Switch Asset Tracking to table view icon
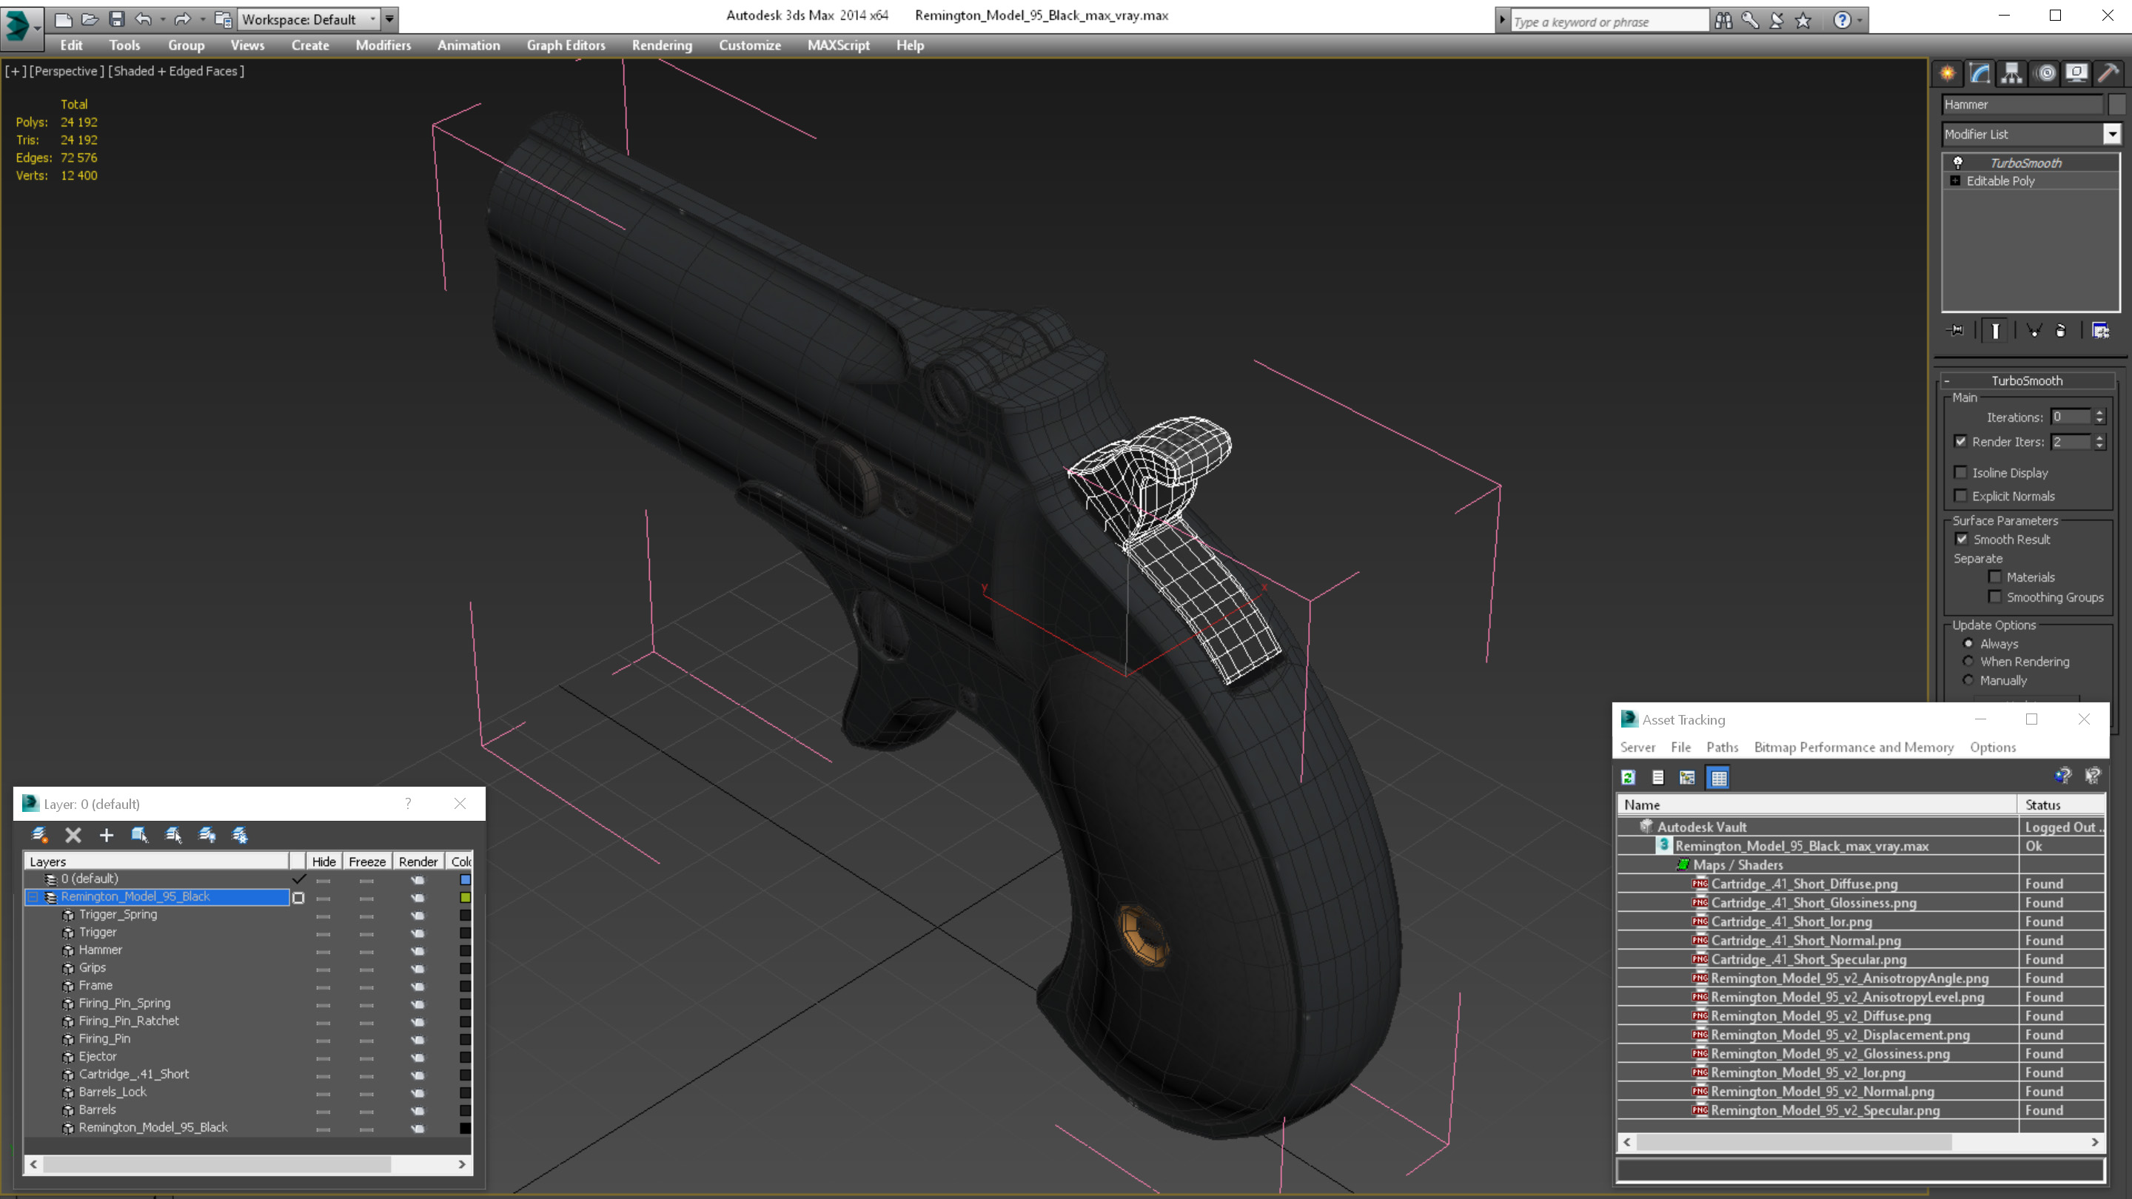 (1718, 778)
